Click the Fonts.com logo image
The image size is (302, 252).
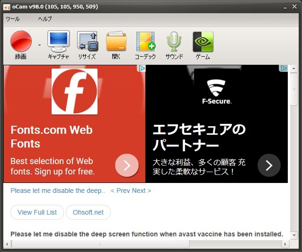(74, 92)
